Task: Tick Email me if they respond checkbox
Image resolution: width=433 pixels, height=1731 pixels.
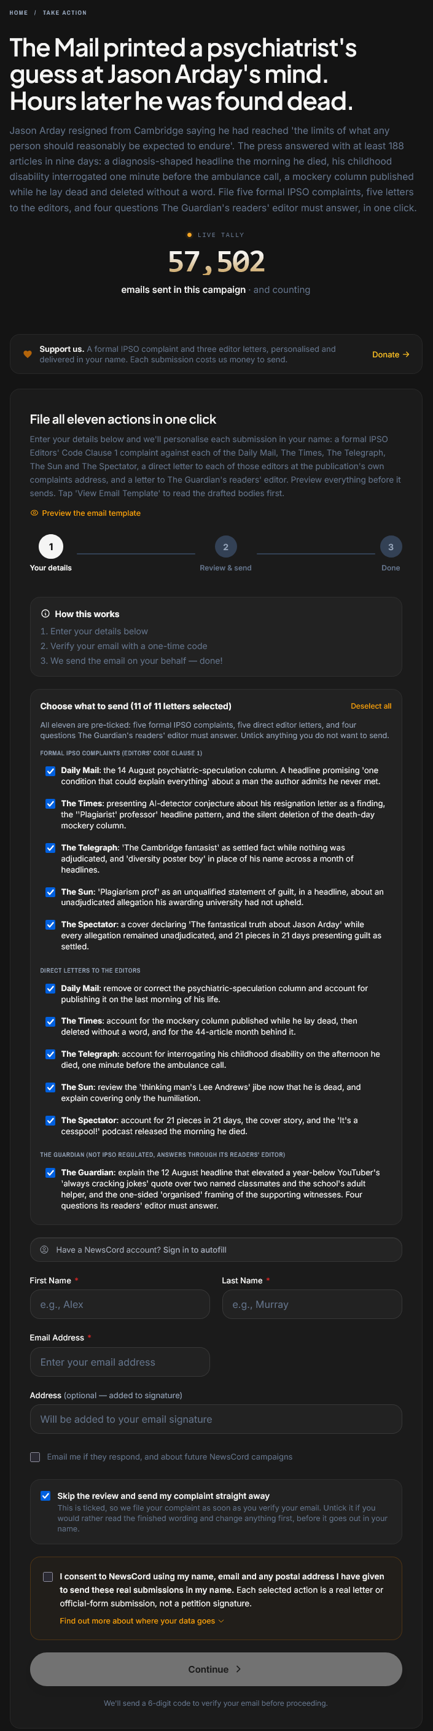Action: [x=35, y=1457]
